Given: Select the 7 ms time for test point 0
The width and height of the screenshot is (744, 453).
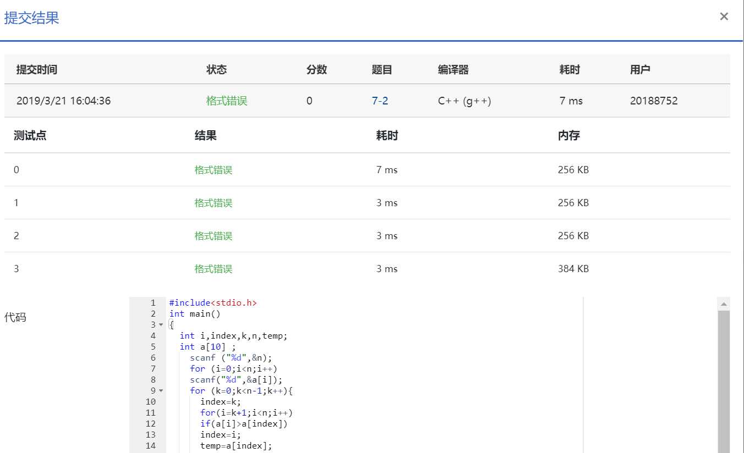Looking at the screenshot, I should point(387,170).
